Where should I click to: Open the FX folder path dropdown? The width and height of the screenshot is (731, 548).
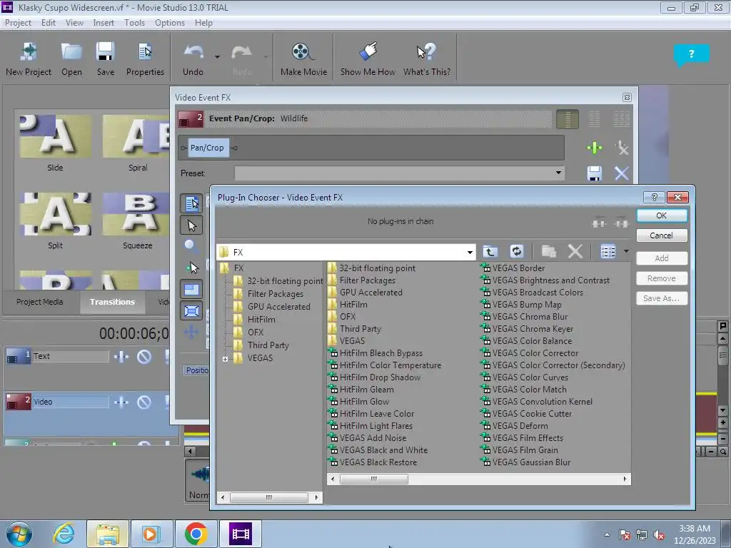click(x=470, y=252)
